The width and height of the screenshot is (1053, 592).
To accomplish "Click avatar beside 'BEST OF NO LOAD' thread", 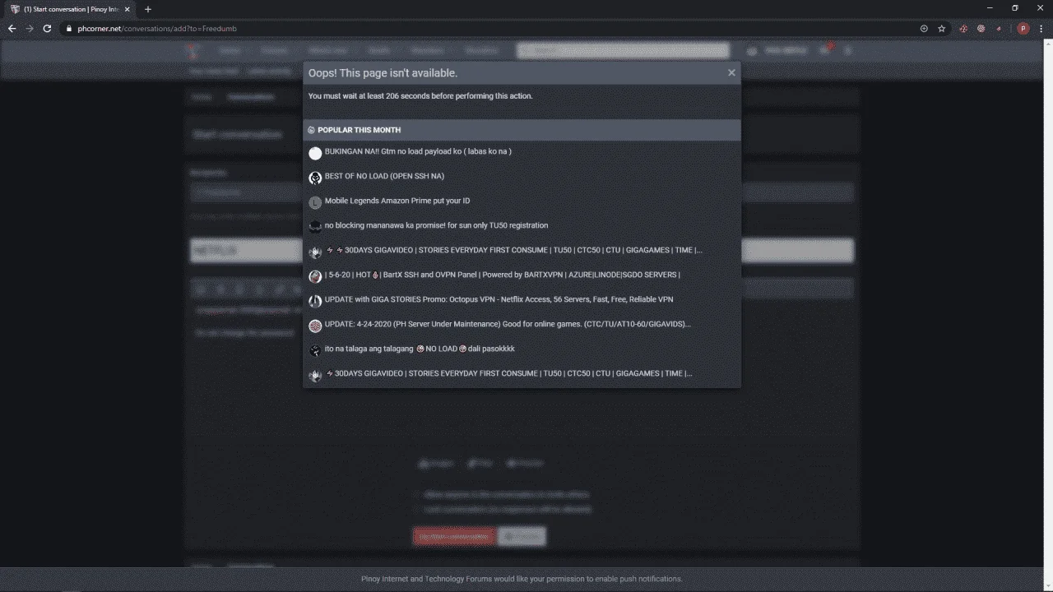I will (315, 178).
